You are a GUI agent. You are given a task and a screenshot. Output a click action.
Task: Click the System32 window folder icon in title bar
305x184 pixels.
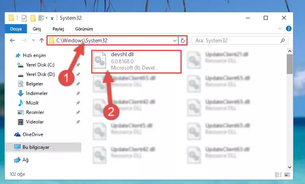click(11, 18)
